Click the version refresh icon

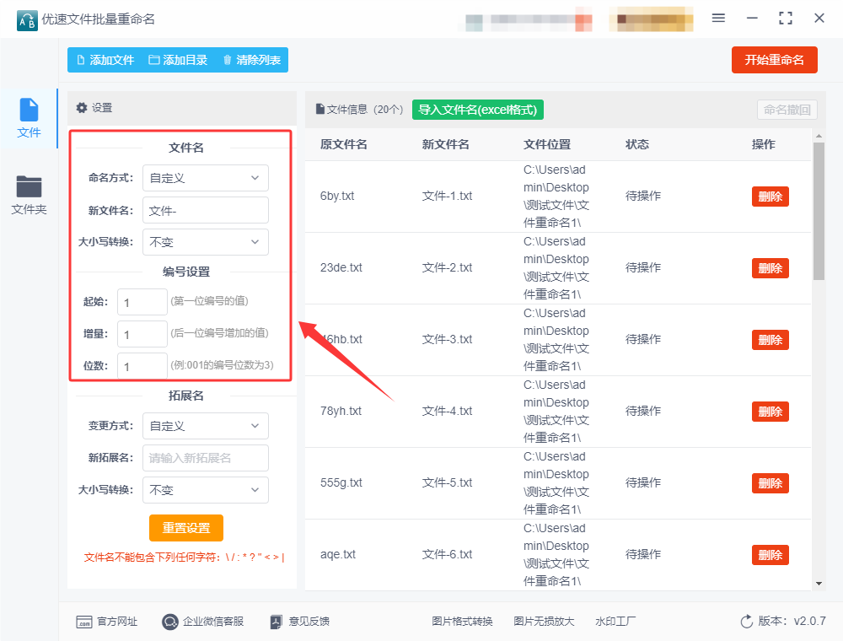(746, 622)
